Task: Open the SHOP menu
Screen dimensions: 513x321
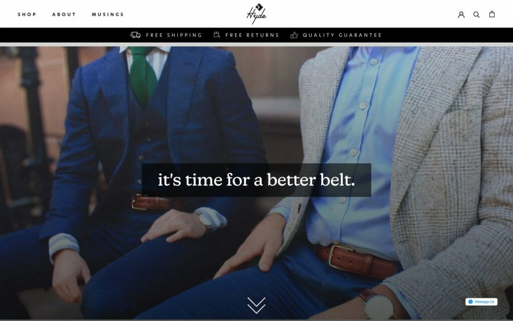Action: point(27,14)
